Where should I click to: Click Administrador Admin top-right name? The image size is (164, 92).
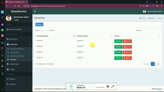pyautogui.click(x=155, y=11)
